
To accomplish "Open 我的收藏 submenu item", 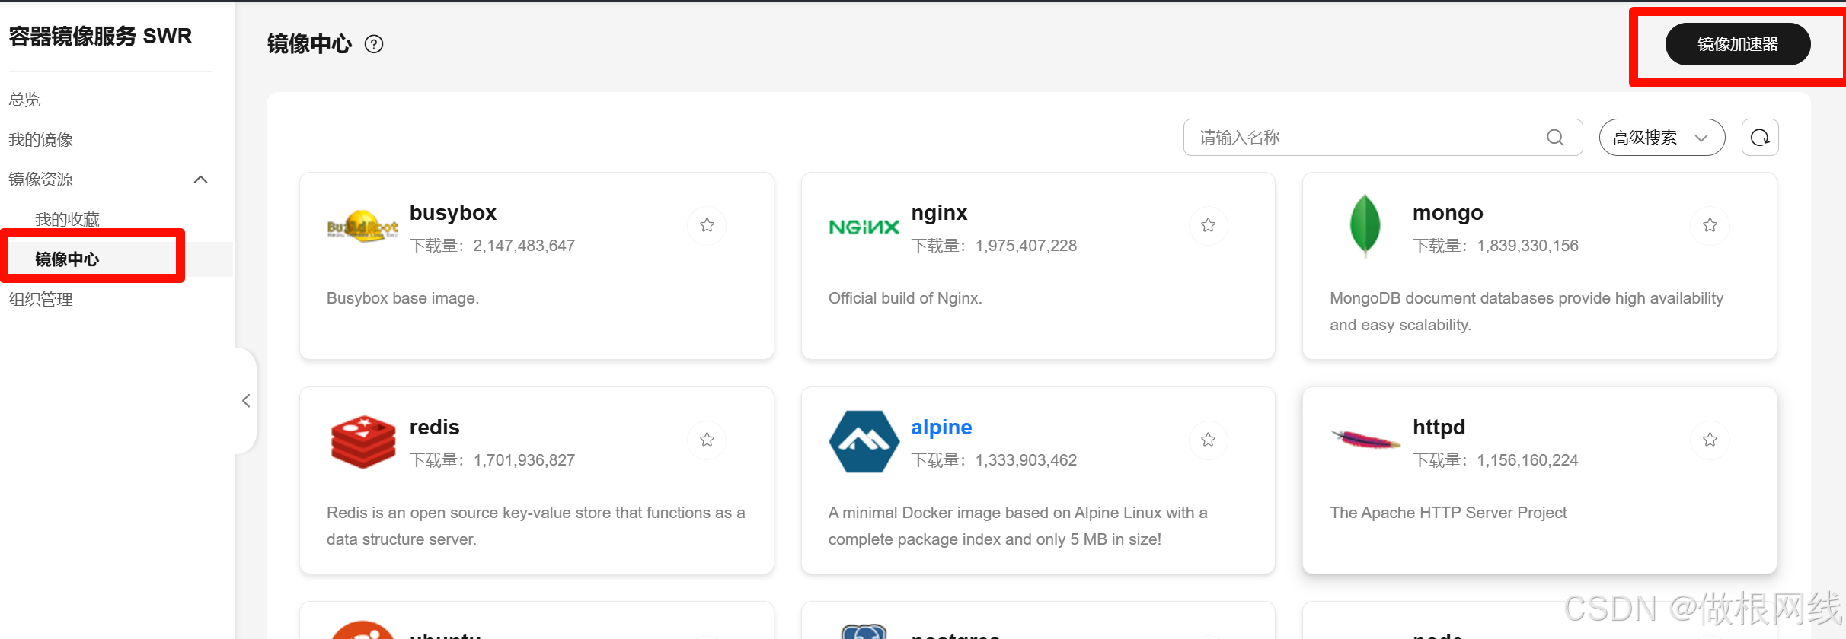I will click(67, 220).
